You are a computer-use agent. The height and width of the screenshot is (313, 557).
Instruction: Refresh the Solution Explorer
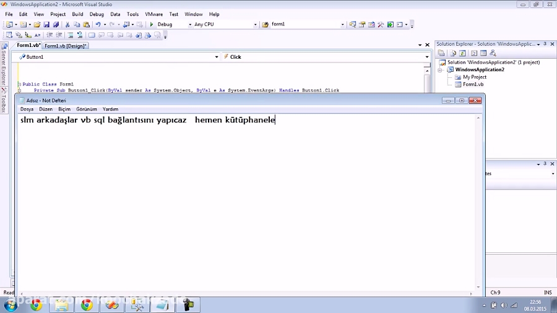tap(462, 53)
